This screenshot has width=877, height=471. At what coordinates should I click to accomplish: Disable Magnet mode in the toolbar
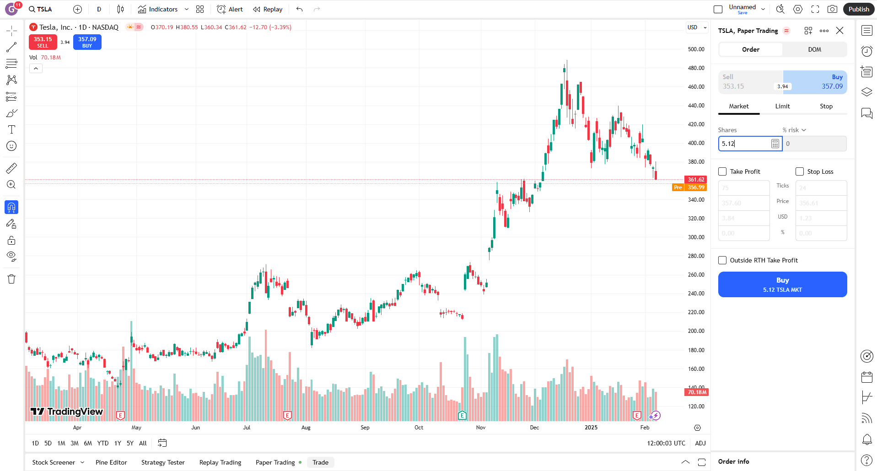(x=11, y=207)
